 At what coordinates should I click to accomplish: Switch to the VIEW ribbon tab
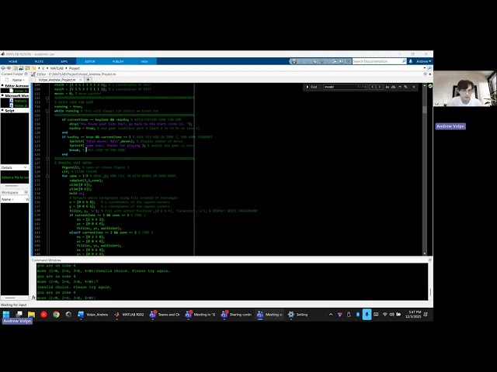[x=144, y=61]
